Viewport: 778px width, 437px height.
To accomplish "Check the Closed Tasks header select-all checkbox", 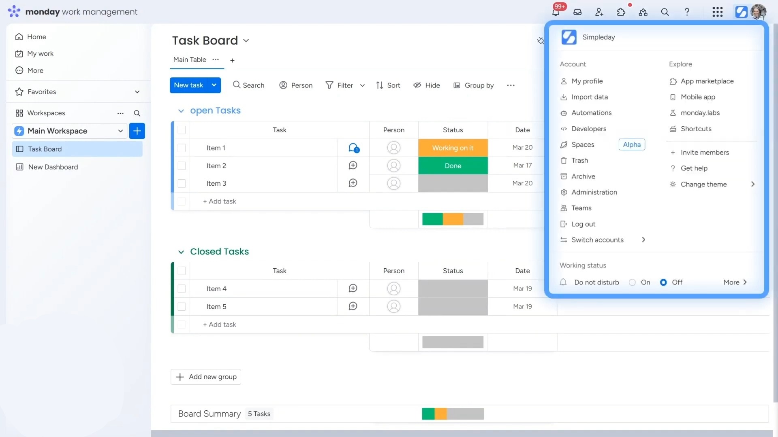I will [182, 271].
